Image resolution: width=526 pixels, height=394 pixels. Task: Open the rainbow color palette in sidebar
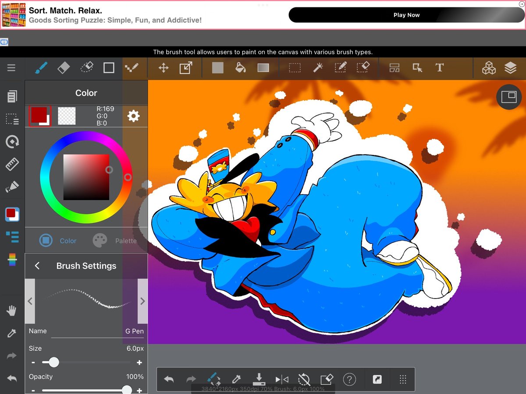click(12, 260)
